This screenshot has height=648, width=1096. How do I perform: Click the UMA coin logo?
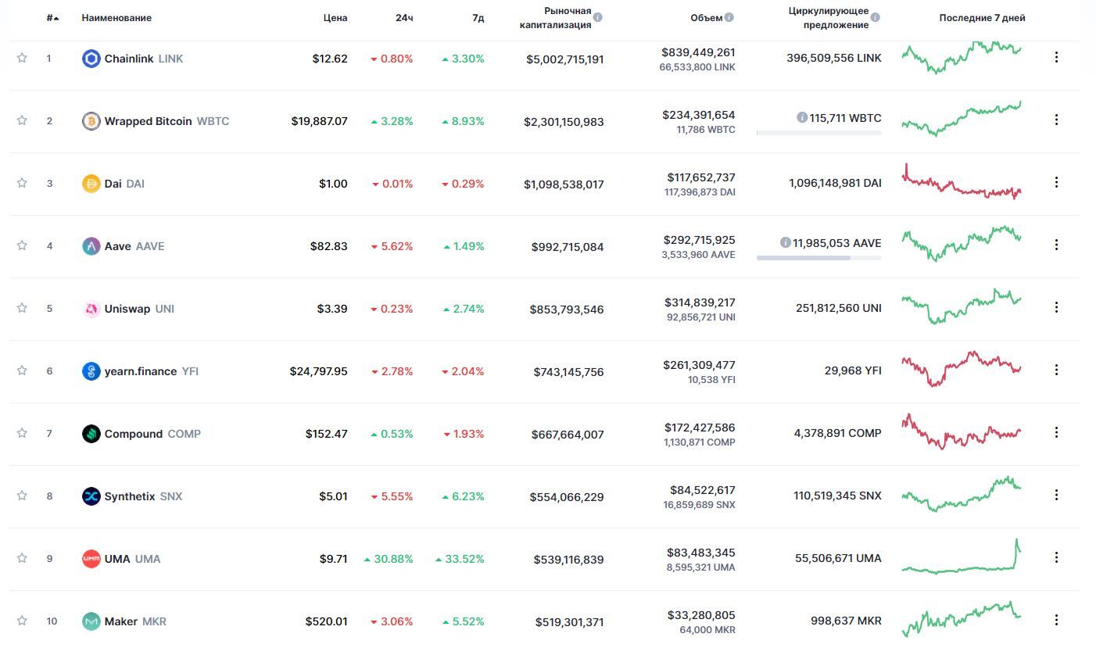(91, 559)
